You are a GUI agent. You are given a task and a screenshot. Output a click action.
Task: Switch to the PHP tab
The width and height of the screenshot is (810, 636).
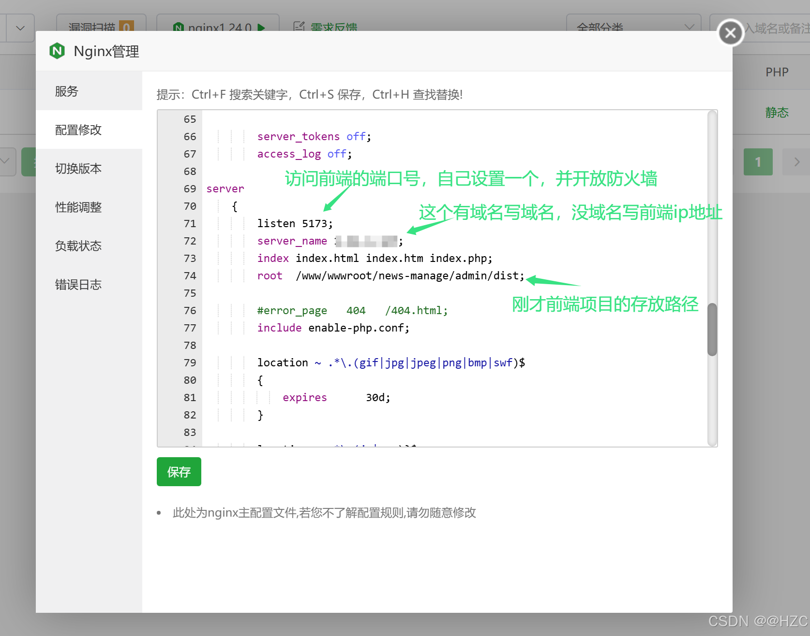(776, 72)
